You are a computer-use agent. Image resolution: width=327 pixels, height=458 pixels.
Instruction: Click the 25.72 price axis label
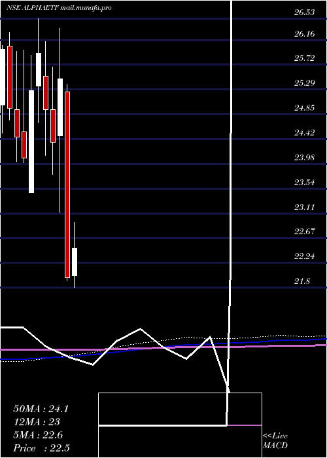pos(305,58)
